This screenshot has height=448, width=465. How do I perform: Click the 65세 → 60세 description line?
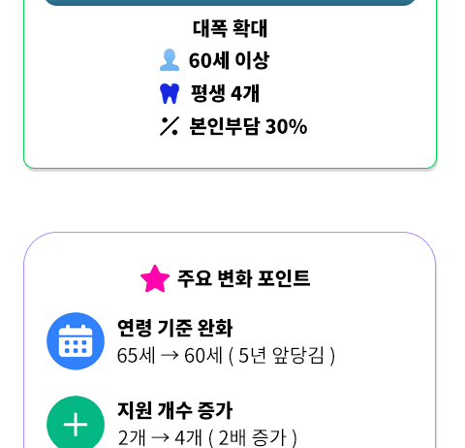(x=226, y=356)
